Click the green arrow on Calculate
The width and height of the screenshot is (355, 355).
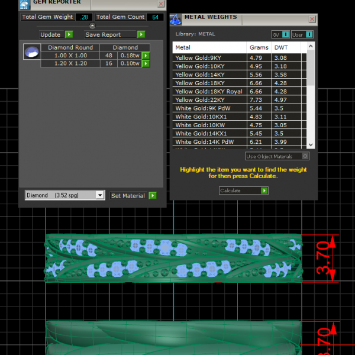coord(264,191)
